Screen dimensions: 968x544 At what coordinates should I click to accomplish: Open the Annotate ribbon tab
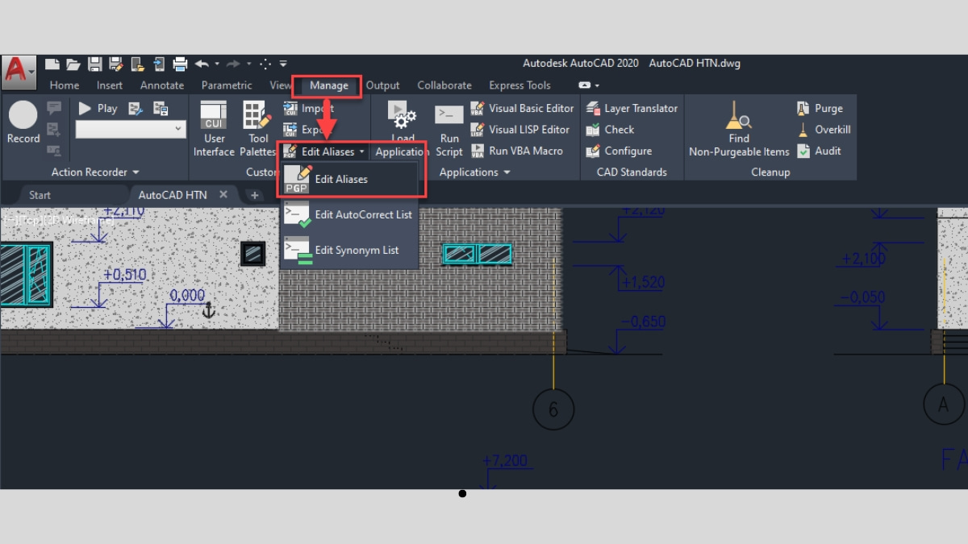162,85
